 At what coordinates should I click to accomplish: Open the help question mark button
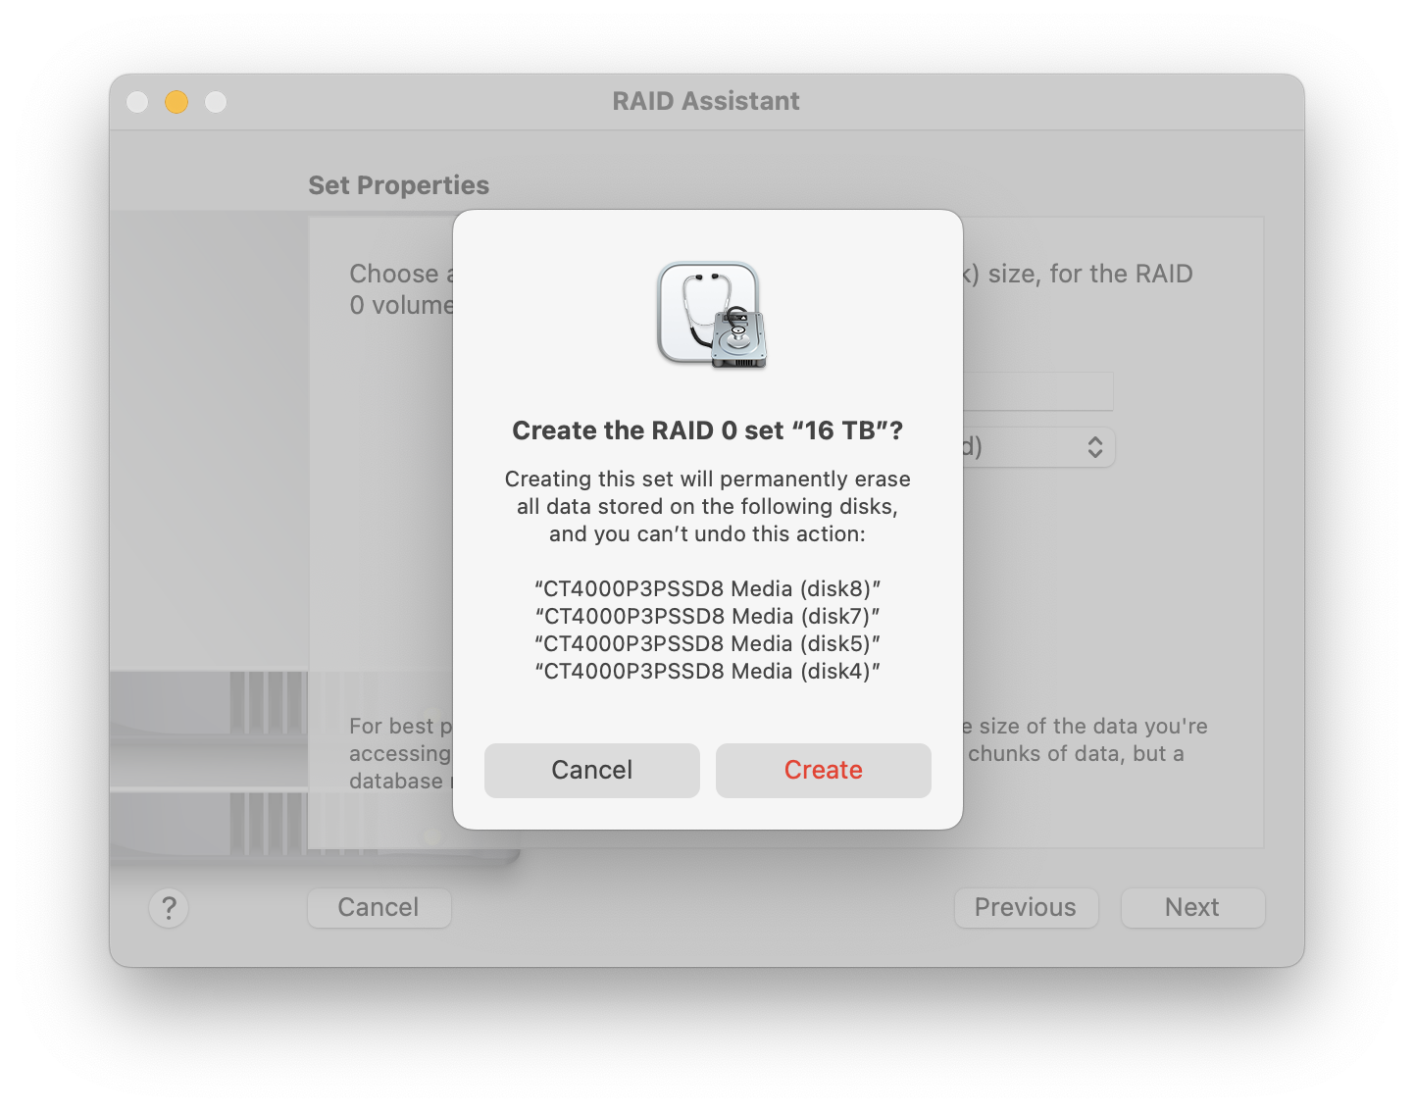coord(169,908)
